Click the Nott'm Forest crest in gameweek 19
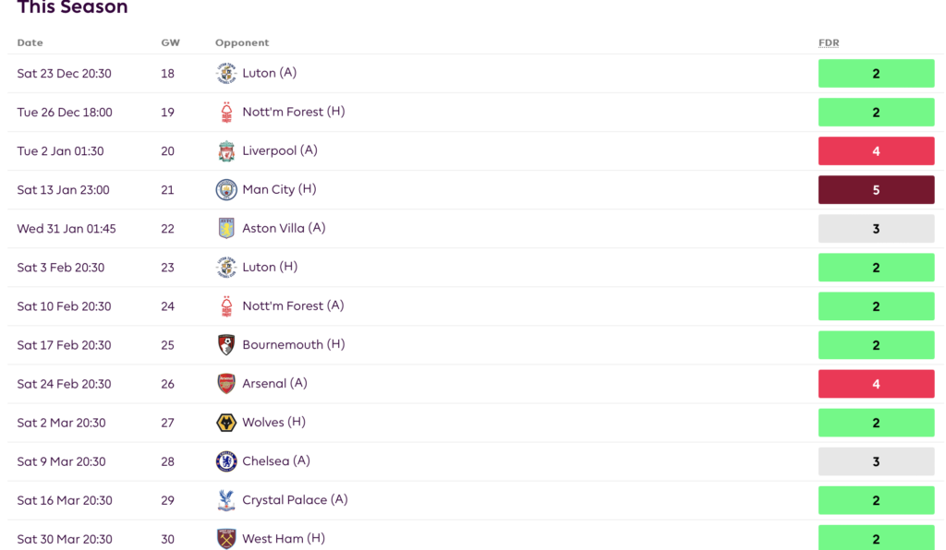 pos(226,113)
